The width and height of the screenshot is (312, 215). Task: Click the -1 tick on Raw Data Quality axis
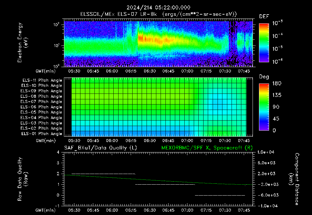tap(57, 206)
